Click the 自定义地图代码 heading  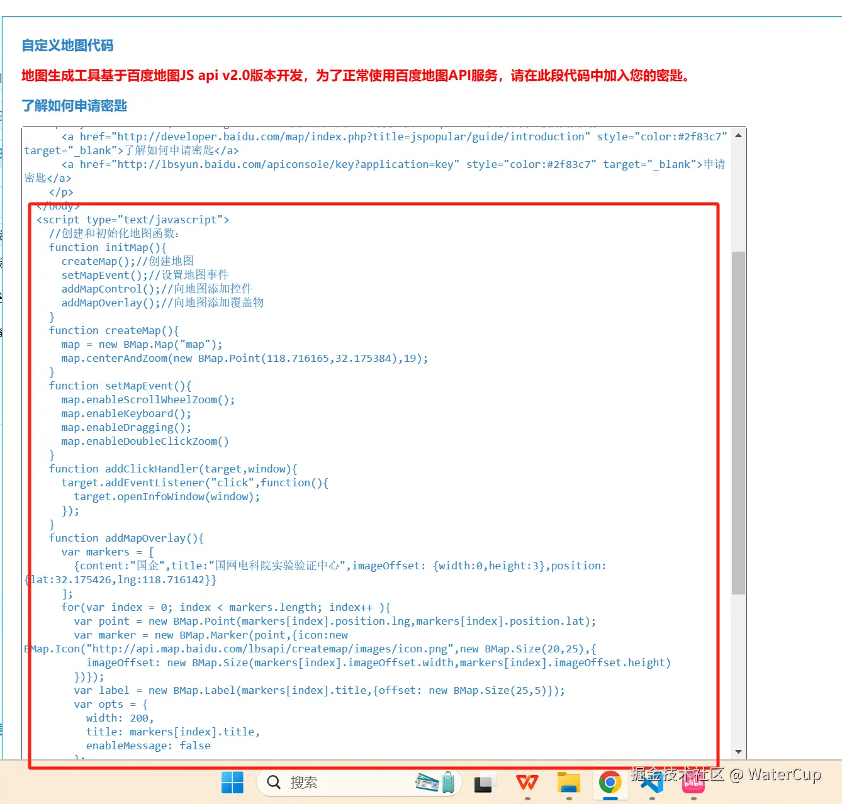[x=67, y=45]
